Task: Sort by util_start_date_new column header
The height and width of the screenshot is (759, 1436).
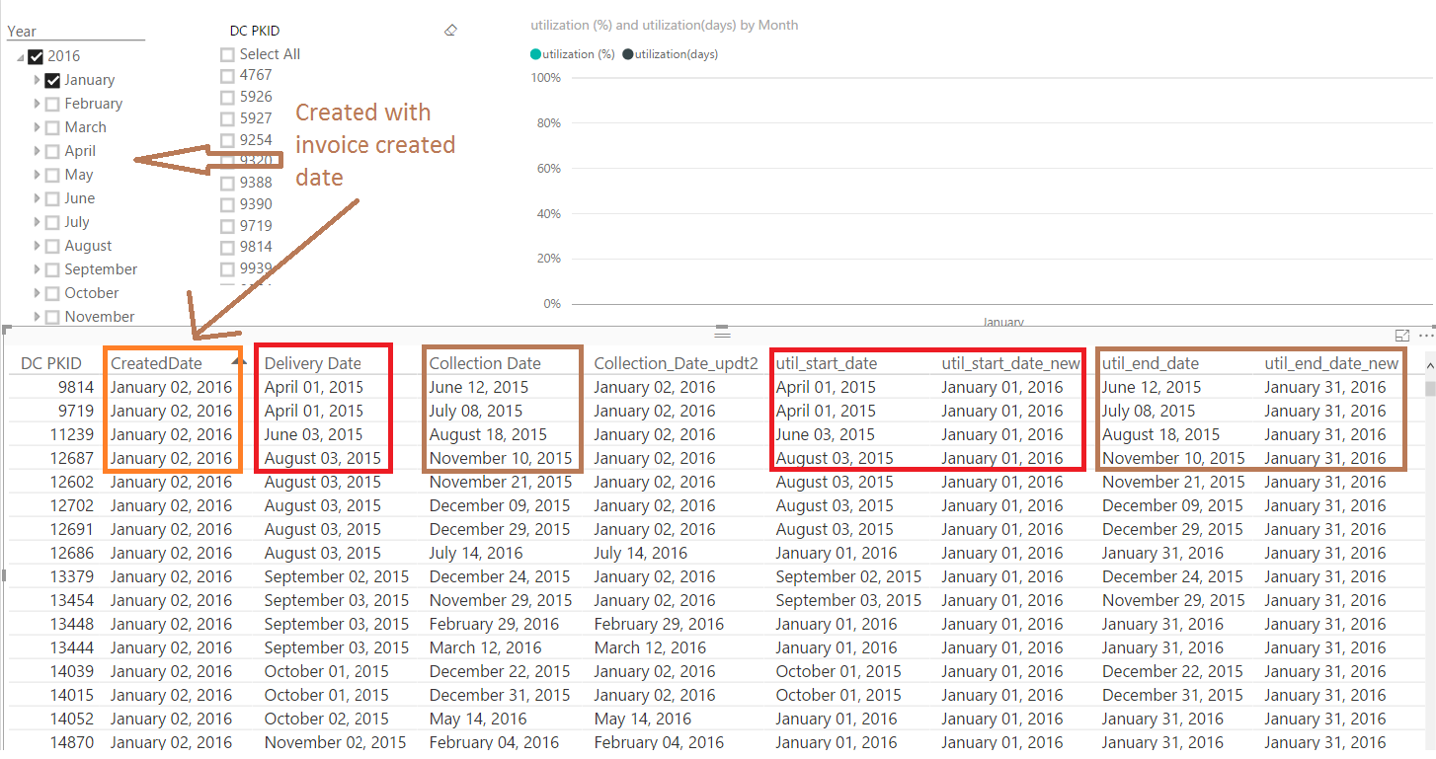Action: coord(1011,363)
